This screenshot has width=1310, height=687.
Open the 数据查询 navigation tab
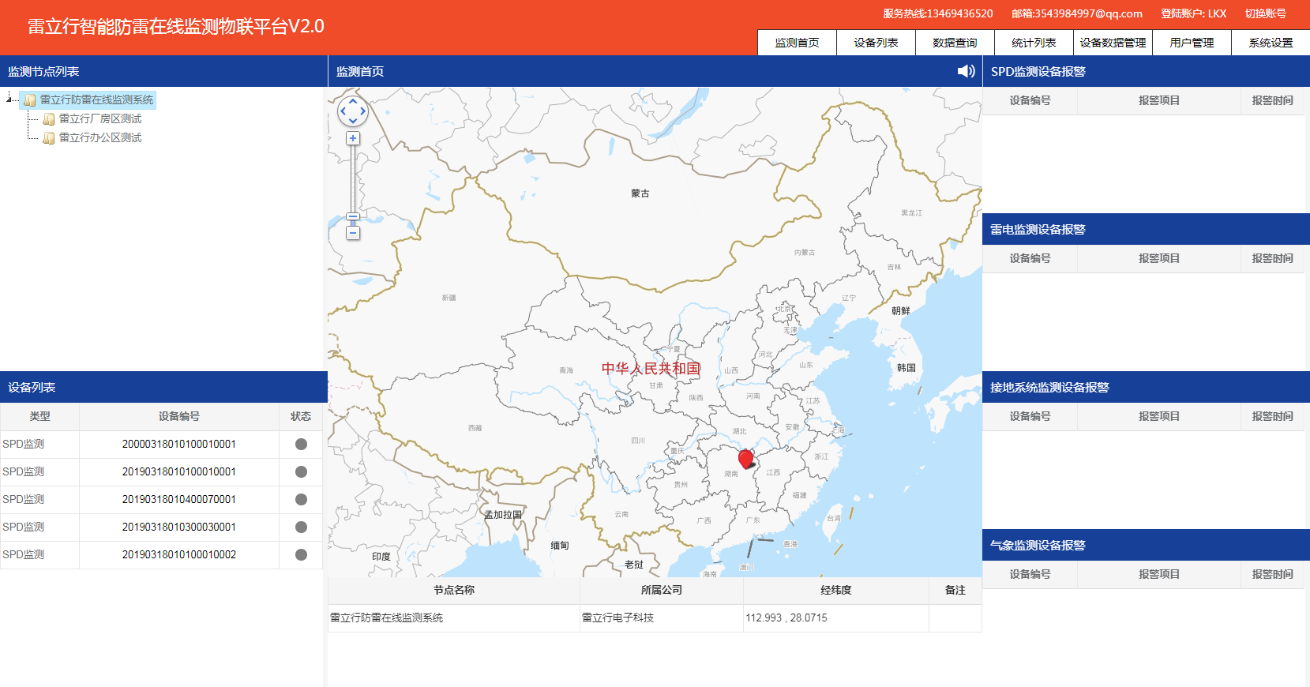pyautogui.click(x=955, y=43)
